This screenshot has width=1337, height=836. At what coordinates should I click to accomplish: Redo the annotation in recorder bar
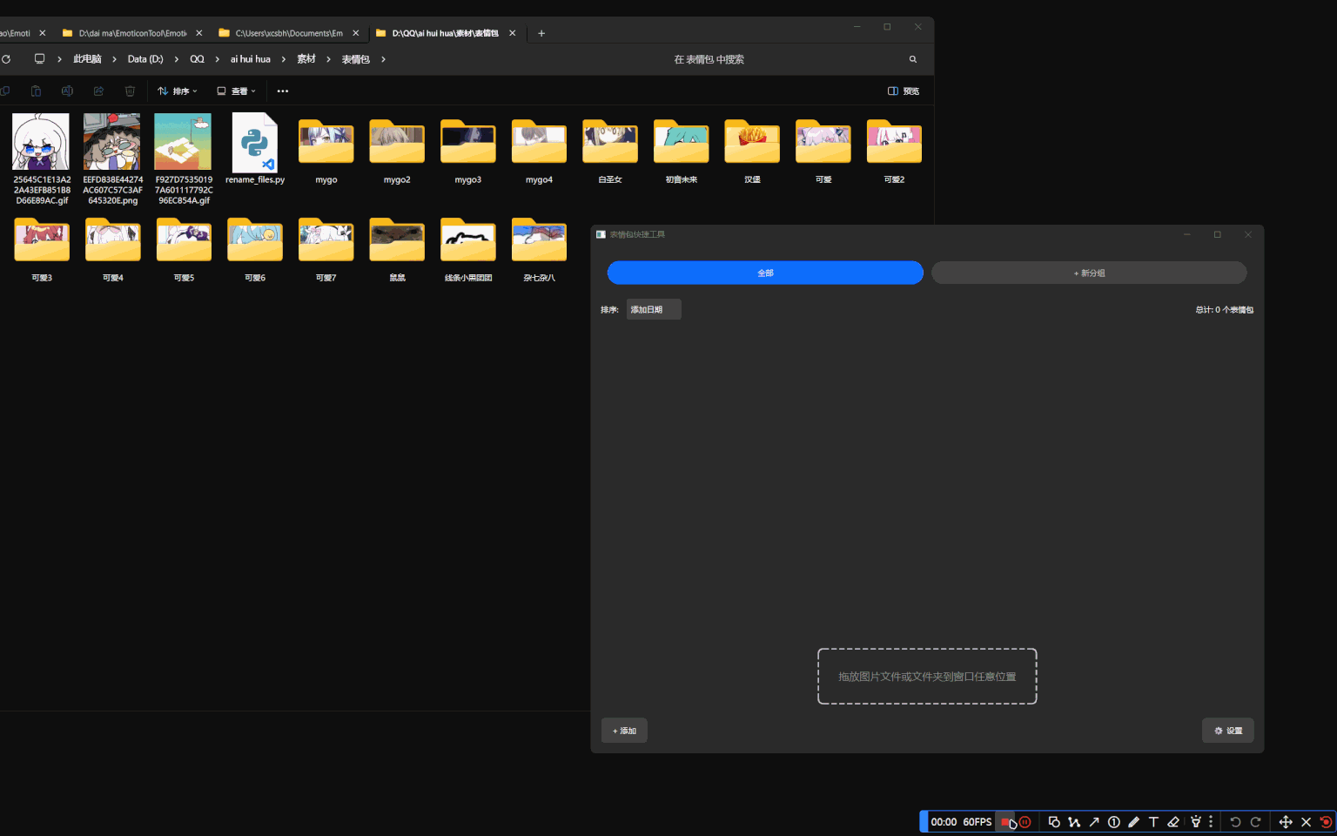click(x=1255, y=822)
